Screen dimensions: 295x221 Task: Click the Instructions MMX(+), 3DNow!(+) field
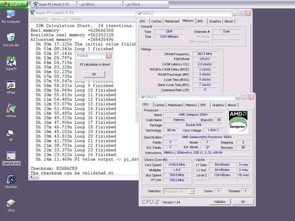(x=207, y=153)
